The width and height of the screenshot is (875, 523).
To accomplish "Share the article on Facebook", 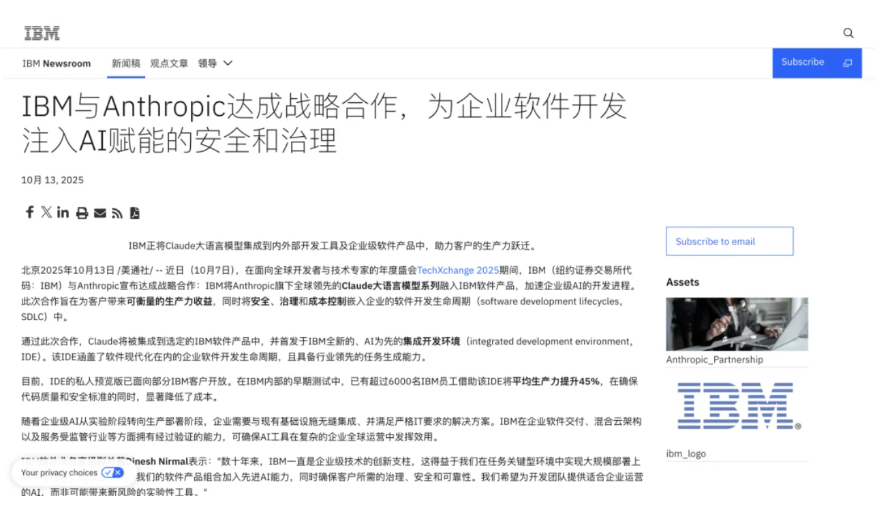I will 29,212.
